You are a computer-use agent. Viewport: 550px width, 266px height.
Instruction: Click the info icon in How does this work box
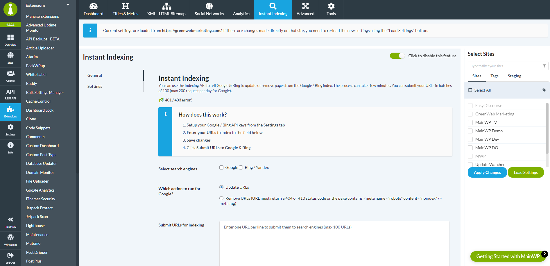165,114
